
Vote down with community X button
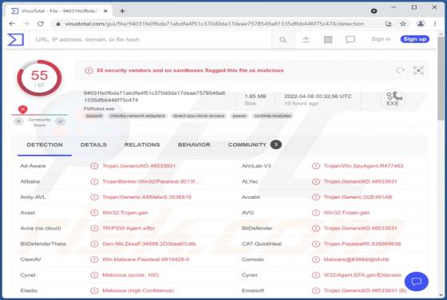pyautogui.click(x=18, y=121)
